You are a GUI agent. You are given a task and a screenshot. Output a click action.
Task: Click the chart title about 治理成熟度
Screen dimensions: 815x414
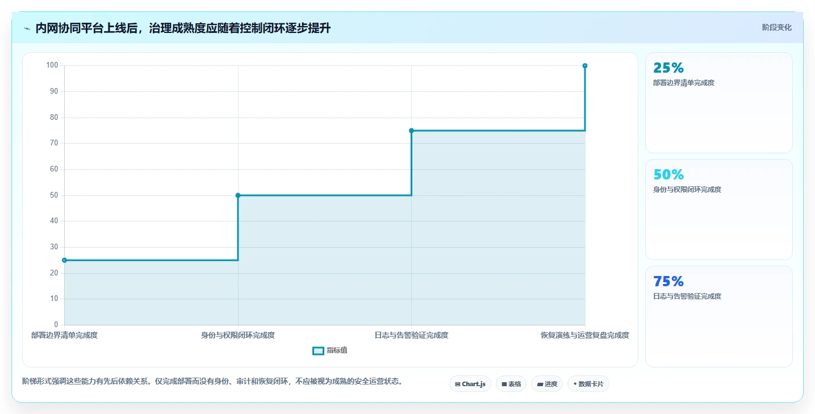(183, 28)
